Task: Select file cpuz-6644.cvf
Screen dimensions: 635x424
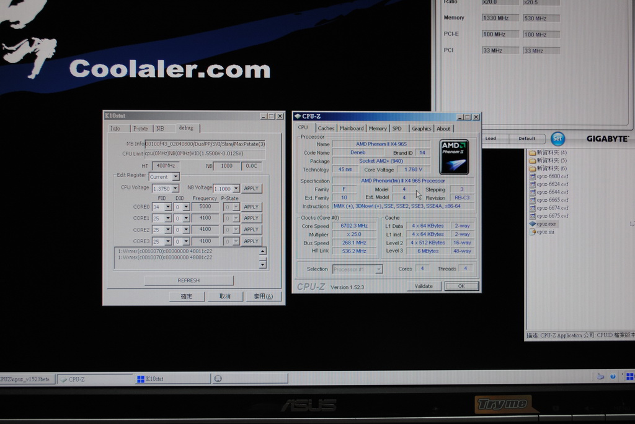Action: click(549, 192)
